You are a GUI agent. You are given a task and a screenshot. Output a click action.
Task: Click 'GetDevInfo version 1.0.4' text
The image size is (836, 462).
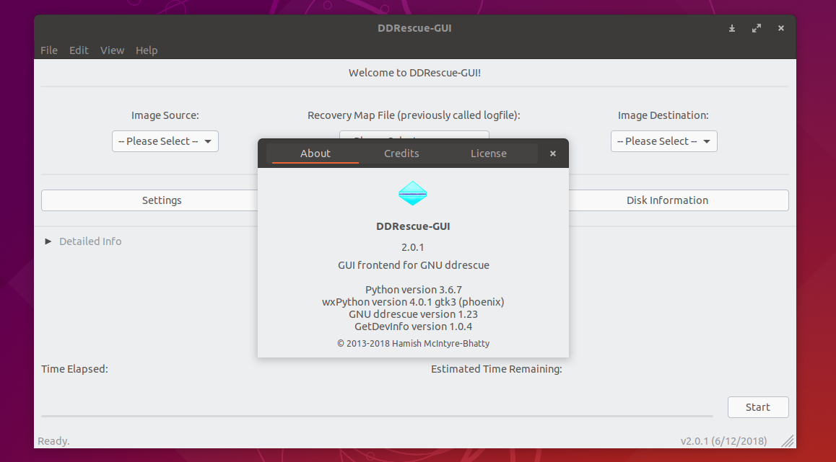click(x=413, y=326)
